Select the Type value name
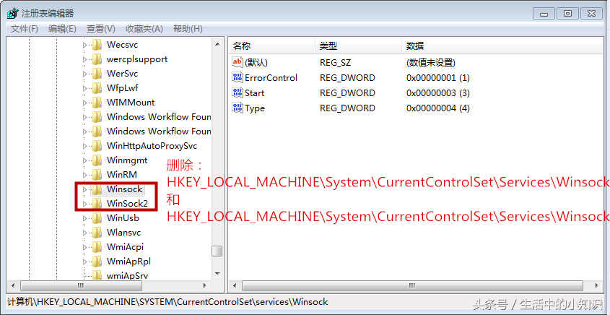 [x=255, y=108]
